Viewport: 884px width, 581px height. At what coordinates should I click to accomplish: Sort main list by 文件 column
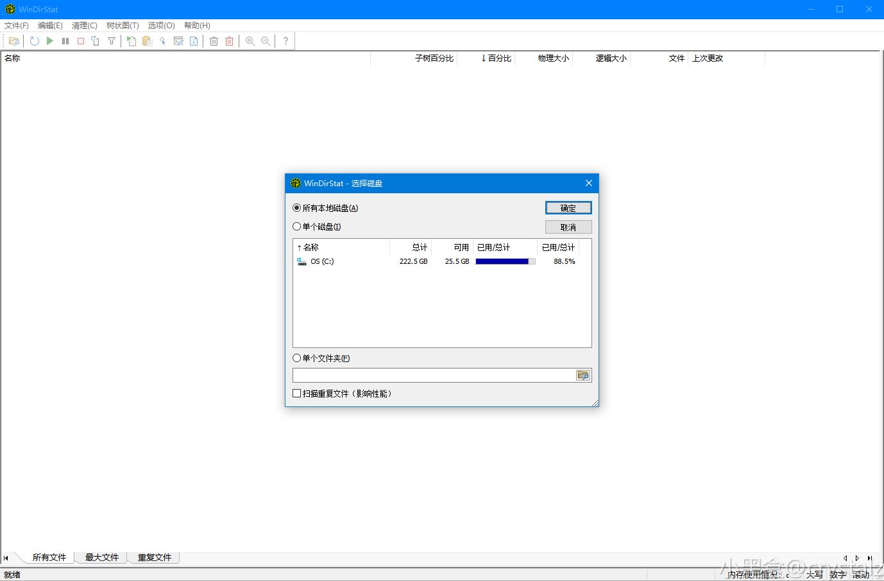pos(659,58)
